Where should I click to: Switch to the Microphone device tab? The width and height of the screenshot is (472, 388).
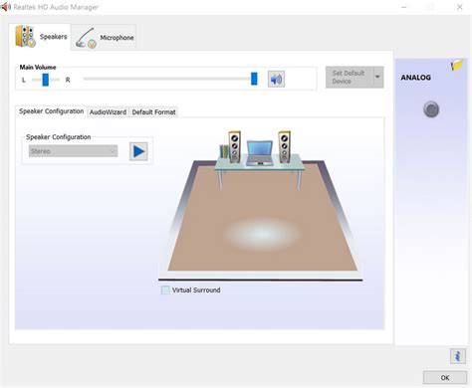click(104, 38)
